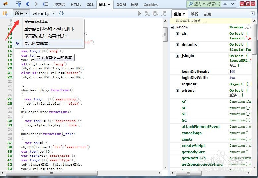Set breakpoint at line number 32
Screen dimensions: 258x178
[x=10, y=121]
